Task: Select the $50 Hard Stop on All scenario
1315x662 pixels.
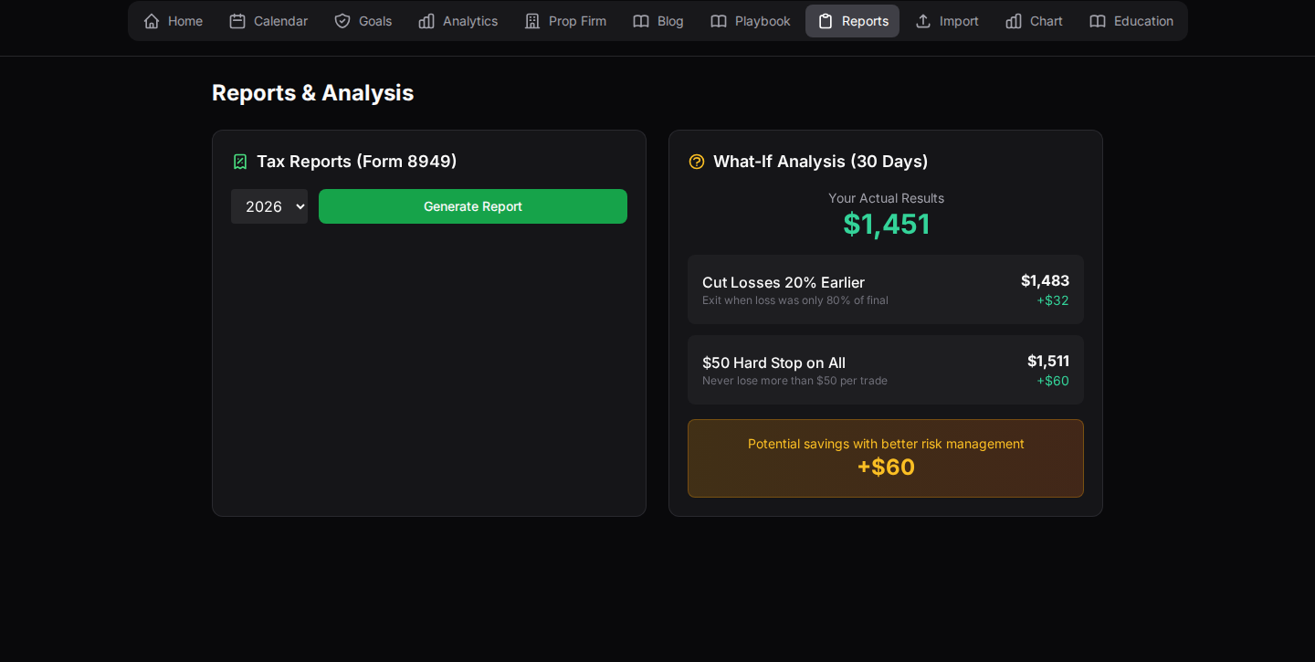Action: (885, 370)
